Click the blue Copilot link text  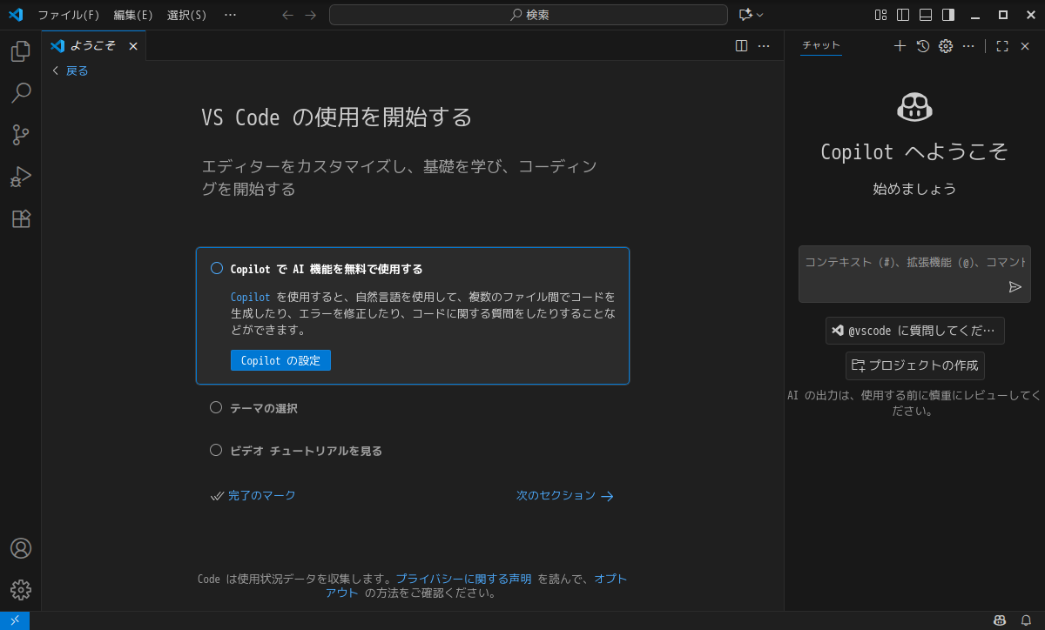(x=250, y=297)
